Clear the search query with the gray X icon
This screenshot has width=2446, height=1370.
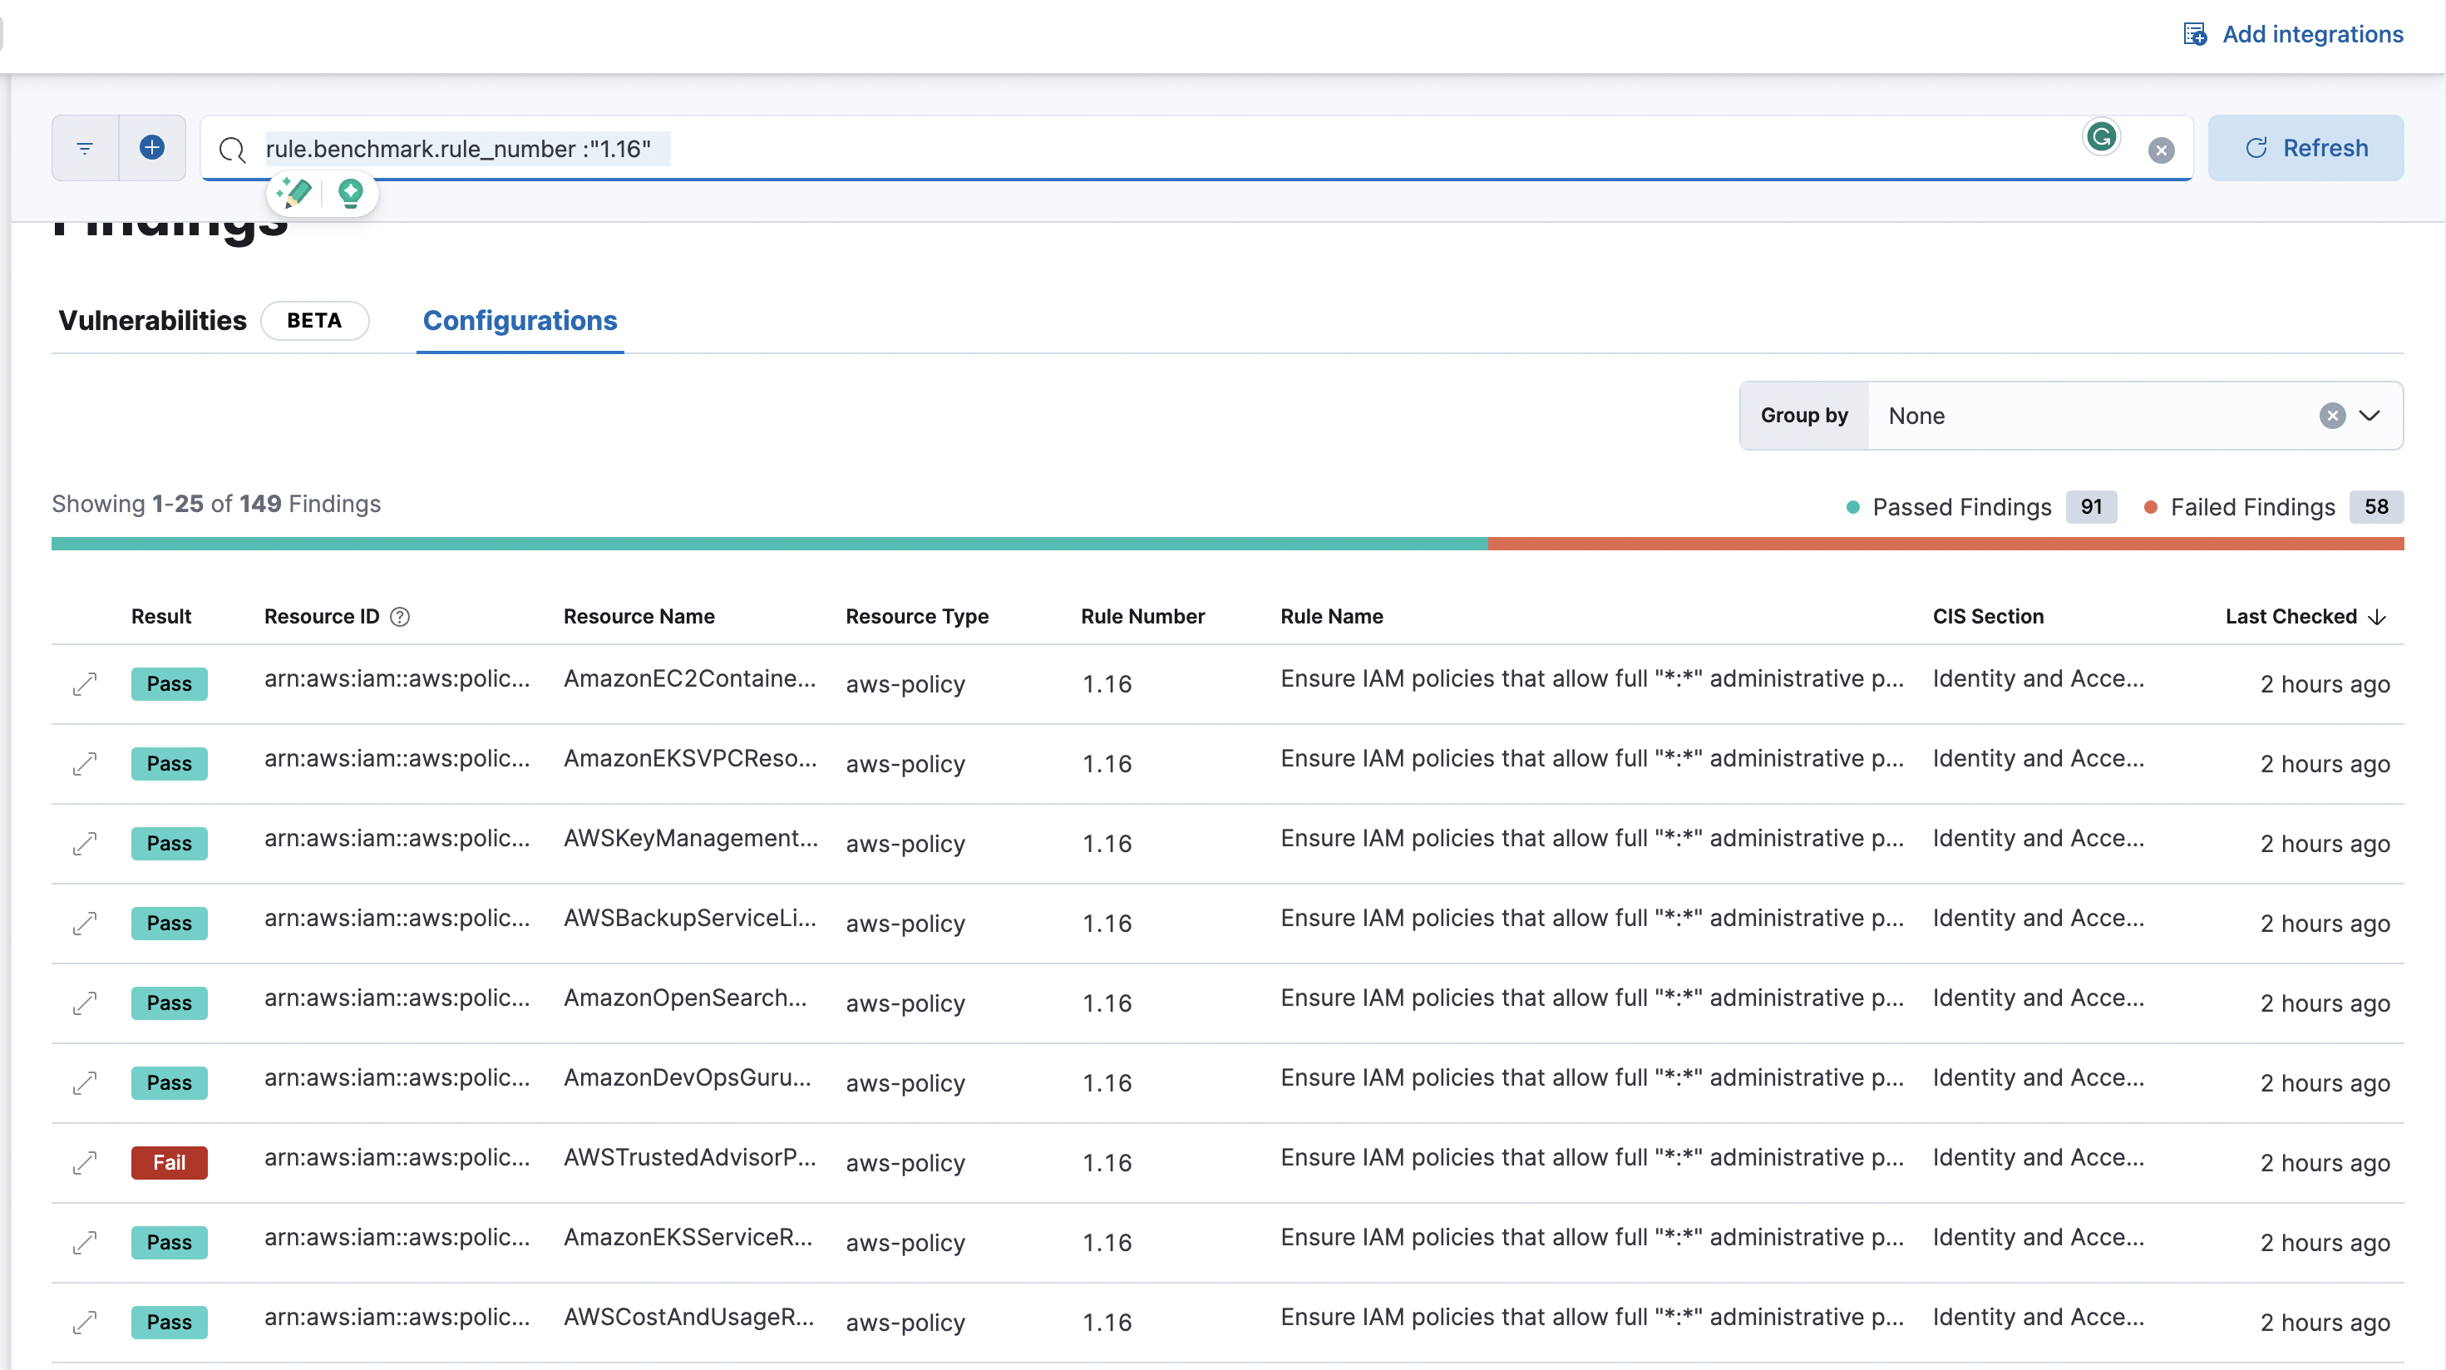(2161, 149)
